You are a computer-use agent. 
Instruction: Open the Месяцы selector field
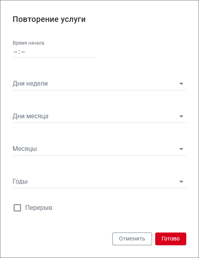tap(99, 149)
